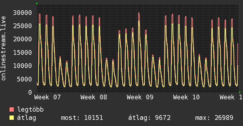Click the 10000 y-axis label
243x126 pixels.
[x=22, y=66]
